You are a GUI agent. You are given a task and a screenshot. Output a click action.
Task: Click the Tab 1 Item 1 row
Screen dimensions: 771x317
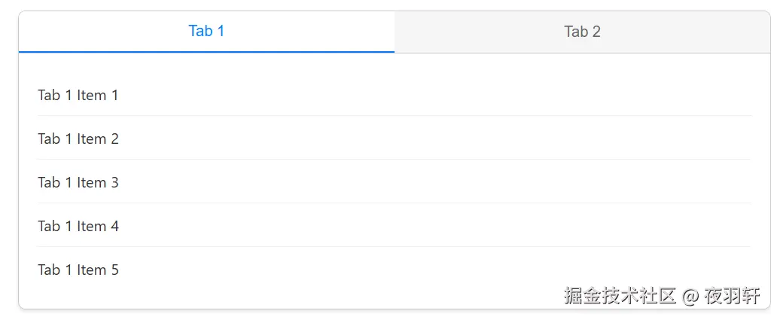(78, 96)
